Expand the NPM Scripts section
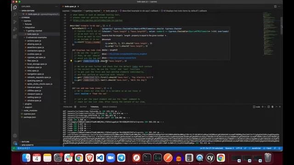The width and height of the screenshot is (294, 165). tap(40, 145)
